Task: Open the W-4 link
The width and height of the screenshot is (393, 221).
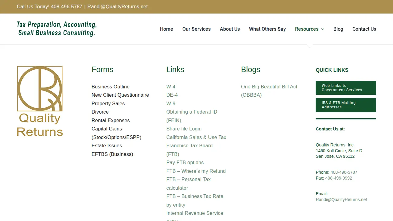Action: [x=171, y=87]
